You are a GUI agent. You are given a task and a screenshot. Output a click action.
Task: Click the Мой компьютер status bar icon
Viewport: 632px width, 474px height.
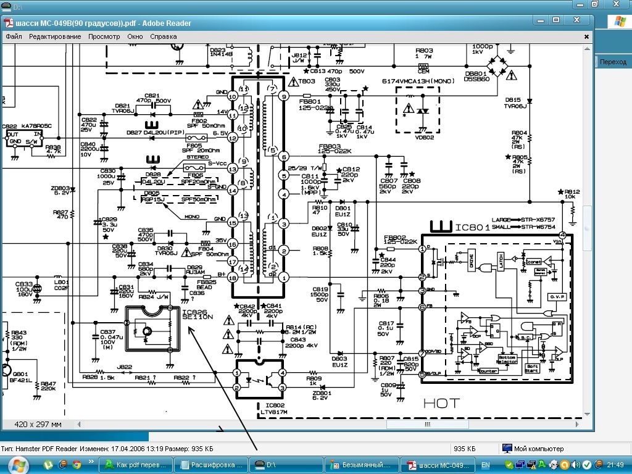pos(507,449)
